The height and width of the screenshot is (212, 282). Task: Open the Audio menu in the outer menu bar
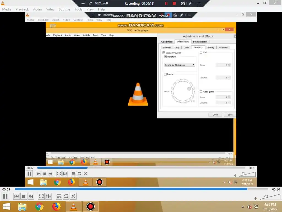click(37, 9)
